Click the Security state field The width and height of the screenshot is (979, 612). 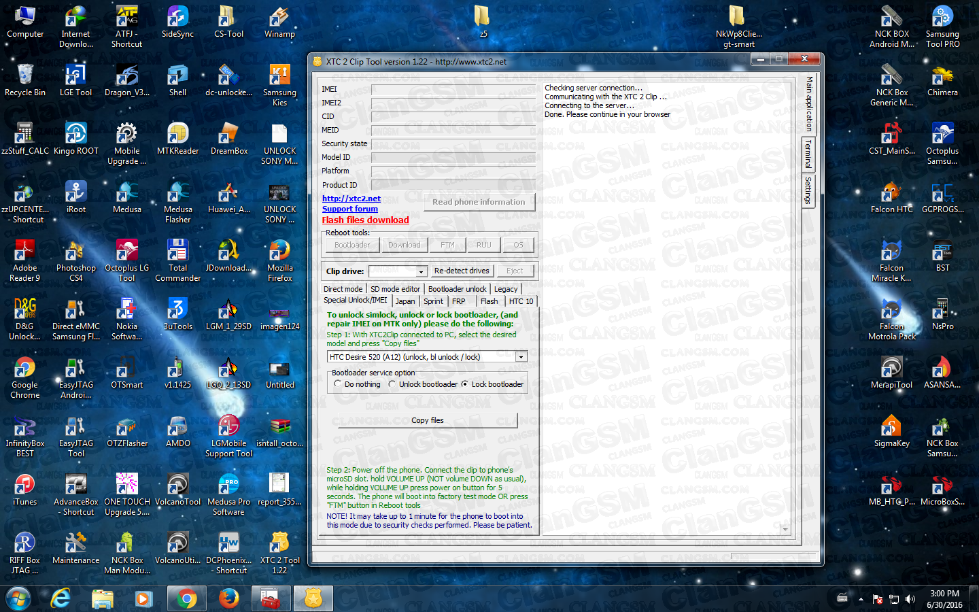453,143
